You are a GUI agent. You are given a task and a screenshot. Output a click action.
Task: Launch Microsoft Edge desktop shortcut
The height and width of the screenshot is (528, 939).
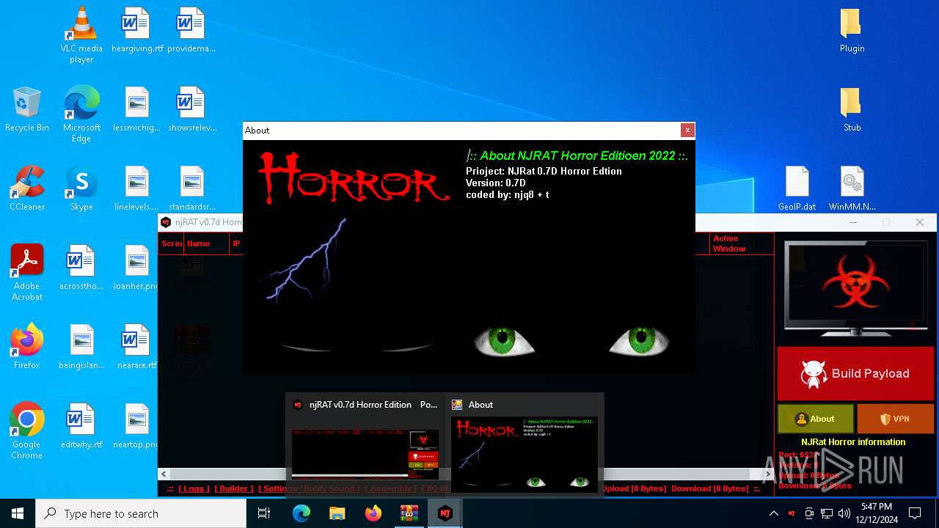(81, 114)
